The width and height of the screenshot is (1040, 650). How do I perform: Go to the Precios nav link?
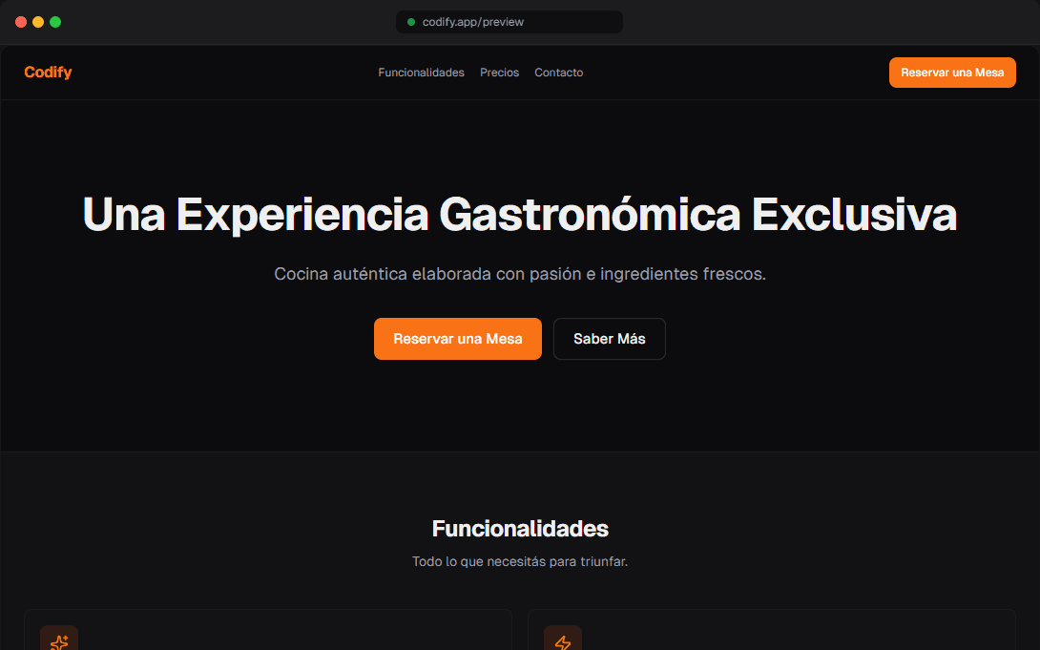(x=499, y=73)
